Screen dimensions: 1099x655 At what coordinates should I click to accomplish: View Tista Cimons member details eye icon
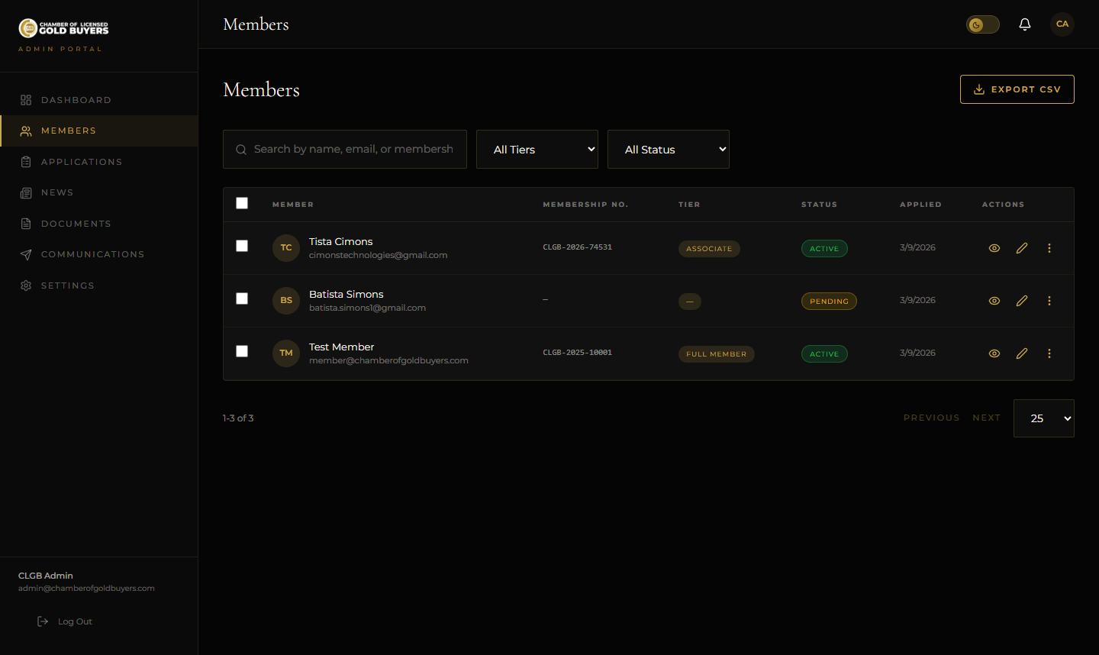pos(994,248)
